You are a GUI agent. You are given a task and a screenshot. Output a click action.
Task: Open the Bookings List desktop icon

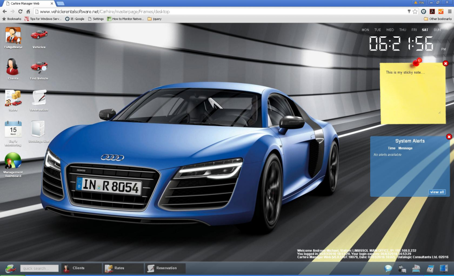pyautogui.click(x=39, y=132)
